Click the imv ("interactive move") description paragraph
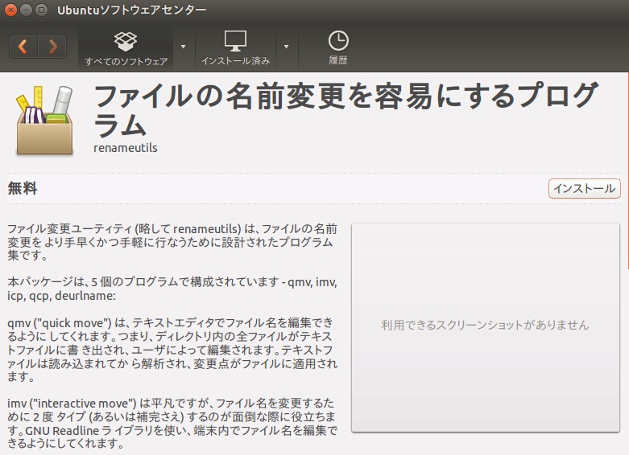Image resolution: width=629 pixels, height=455 pixels. 172,423
